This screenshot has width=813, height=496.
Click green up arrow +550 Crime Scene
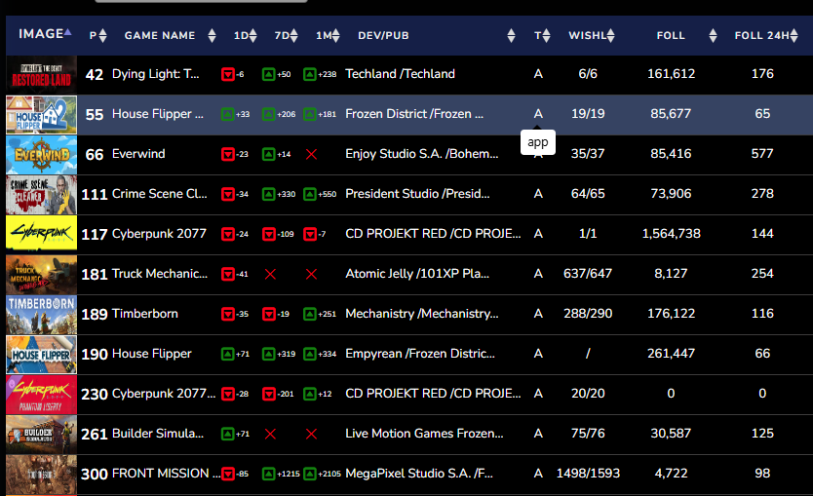[310, 194]
